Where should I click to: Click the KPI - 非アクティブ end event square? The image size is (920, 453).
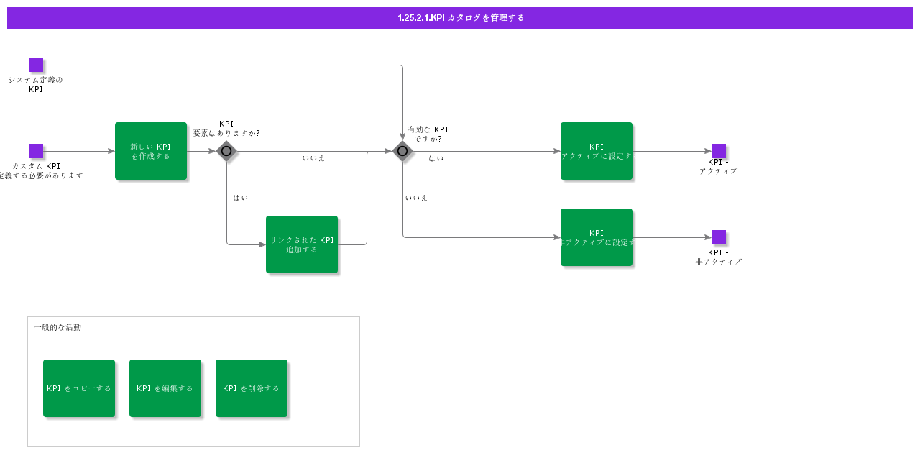tap(719, 237)
